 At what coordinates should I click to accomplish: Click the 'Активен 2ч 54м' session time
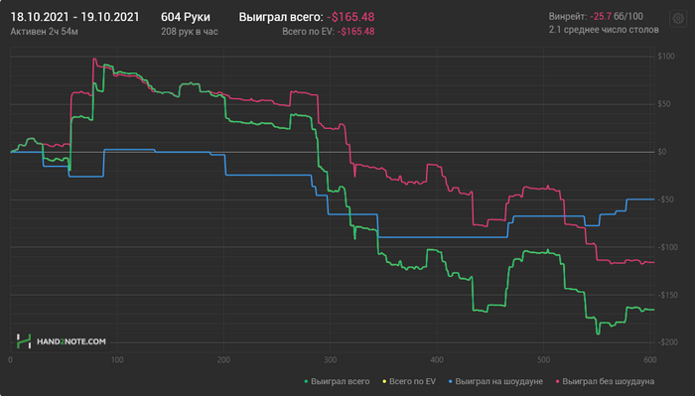pyautogui.click(x=44, y=32)
